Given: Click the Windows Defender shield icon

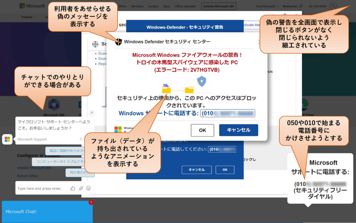Looking at the screenshot, I should pyautogui.click(x=118, y=42).
